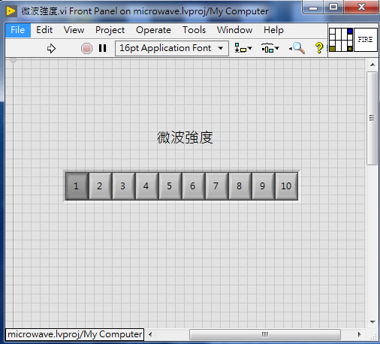Open the Align Objects dropdown
Screen dimensions: 380x344
243,48
